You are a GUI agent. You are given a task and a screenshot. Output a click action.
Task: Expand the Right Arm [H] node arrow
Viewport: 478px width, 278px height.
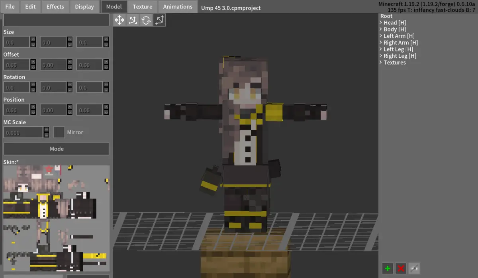coord(381,43)
